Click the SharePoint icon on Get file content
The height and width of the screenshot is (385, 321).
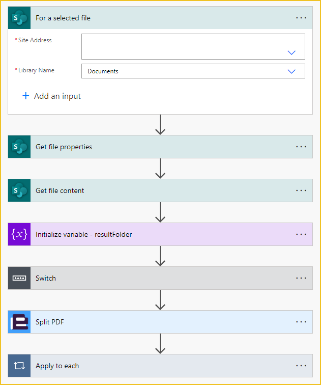[19, 190]
